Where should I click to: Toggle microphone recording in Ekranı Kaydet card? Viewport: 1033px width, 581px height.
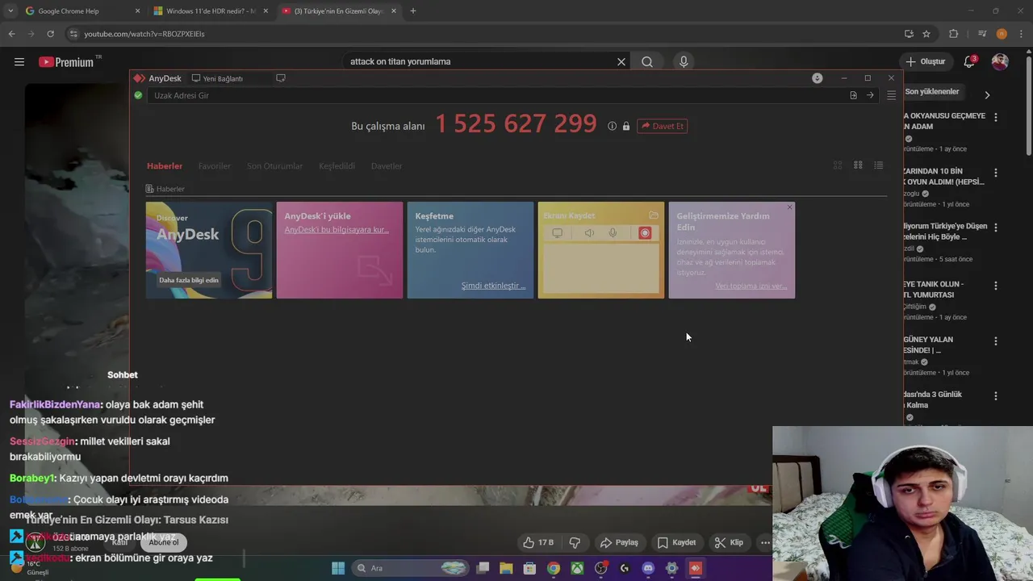613,233
